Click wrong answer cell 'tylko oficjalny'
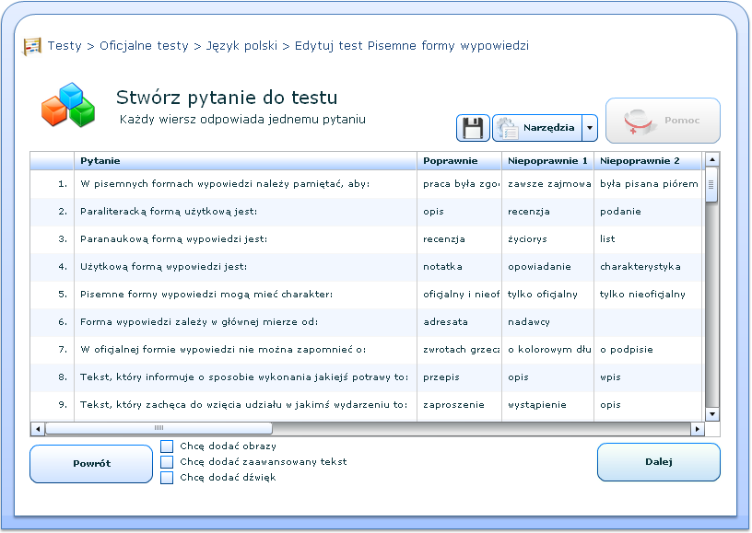 [547, 295]
